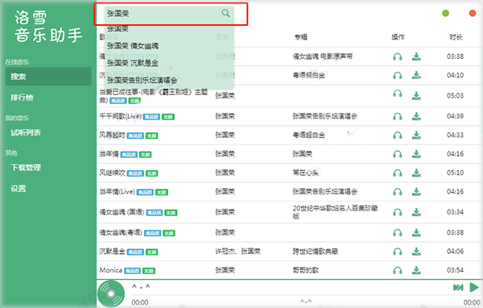
Task: Listen to 当爱已成往事 song
Action: (x=398, y=94)
